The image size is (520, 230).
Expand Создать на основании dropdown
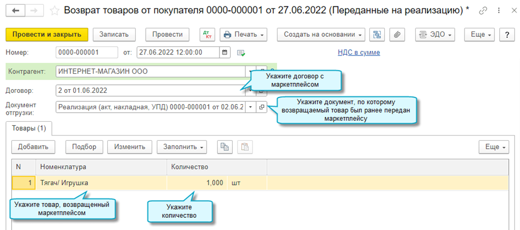click(x=321, y=35)
